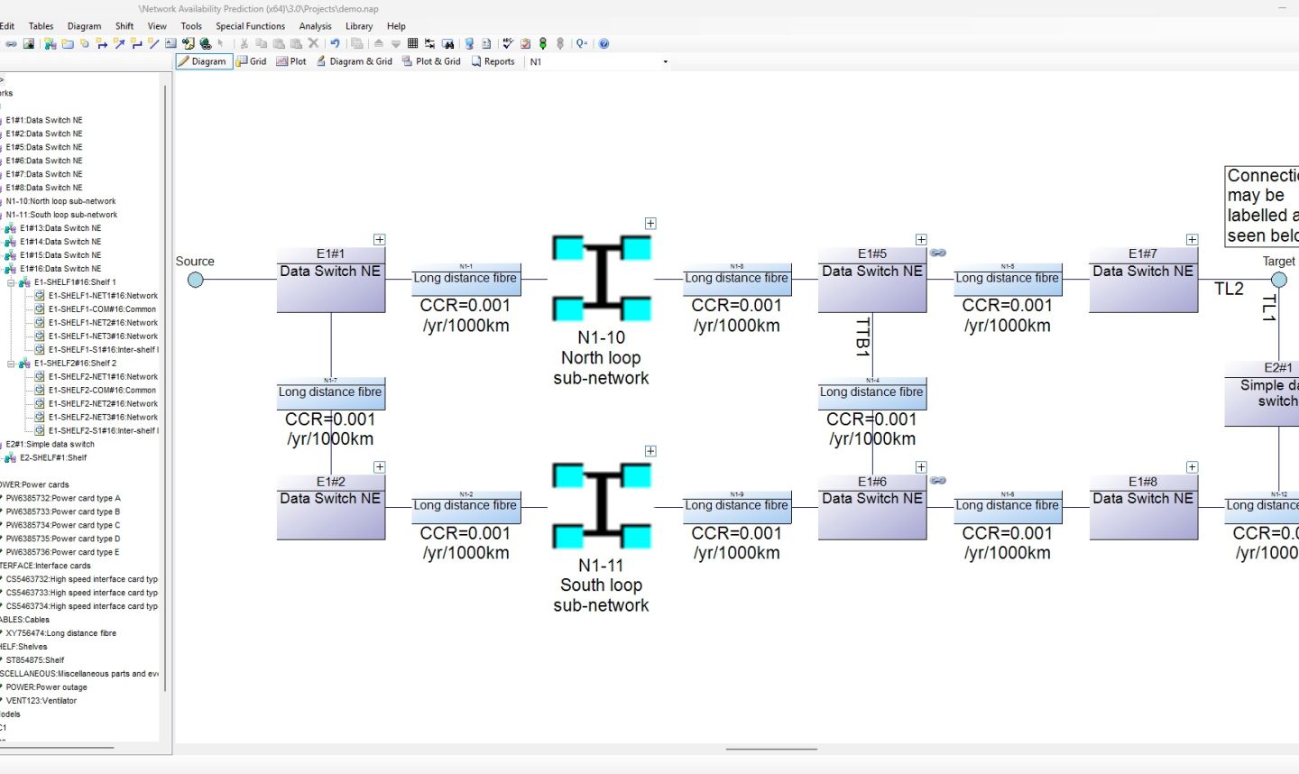Click the Paste icon in the toolbar
This screenshot has width=1299, height=774.
pyautogui.click(x=278, y=43)
